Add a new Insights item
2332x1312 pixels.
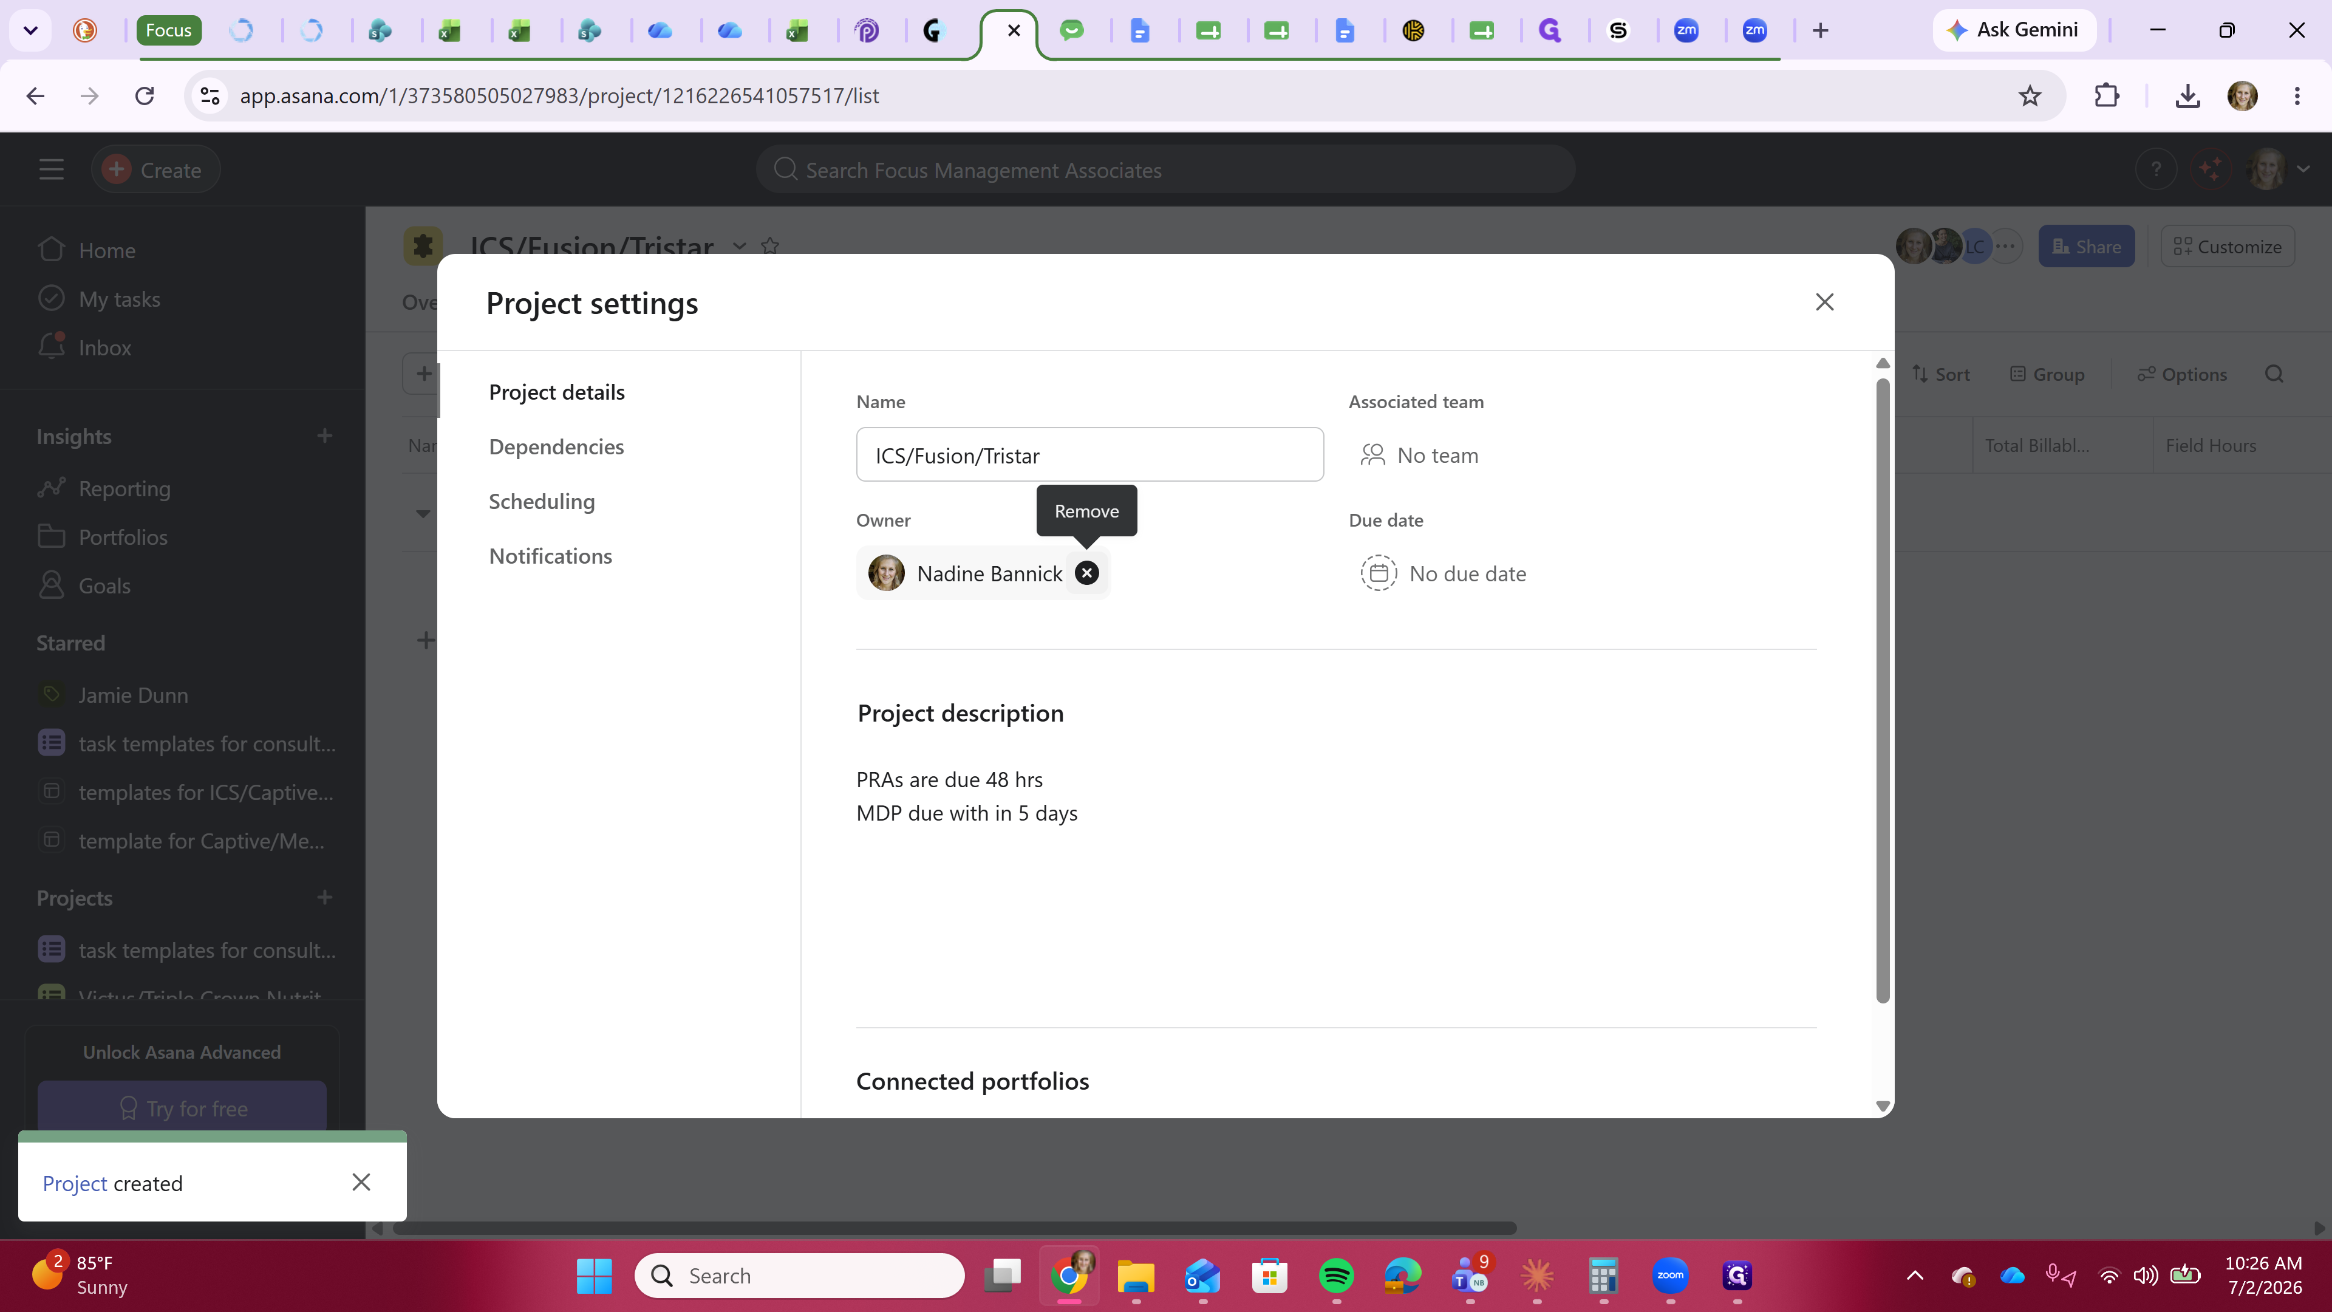point(325,436)
